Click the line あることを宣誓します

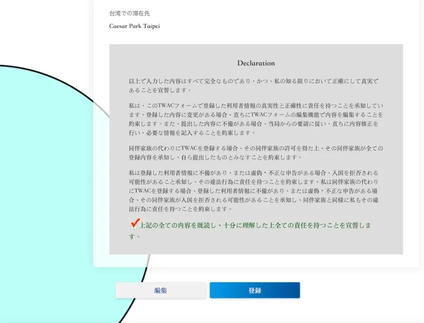[160, 90]
